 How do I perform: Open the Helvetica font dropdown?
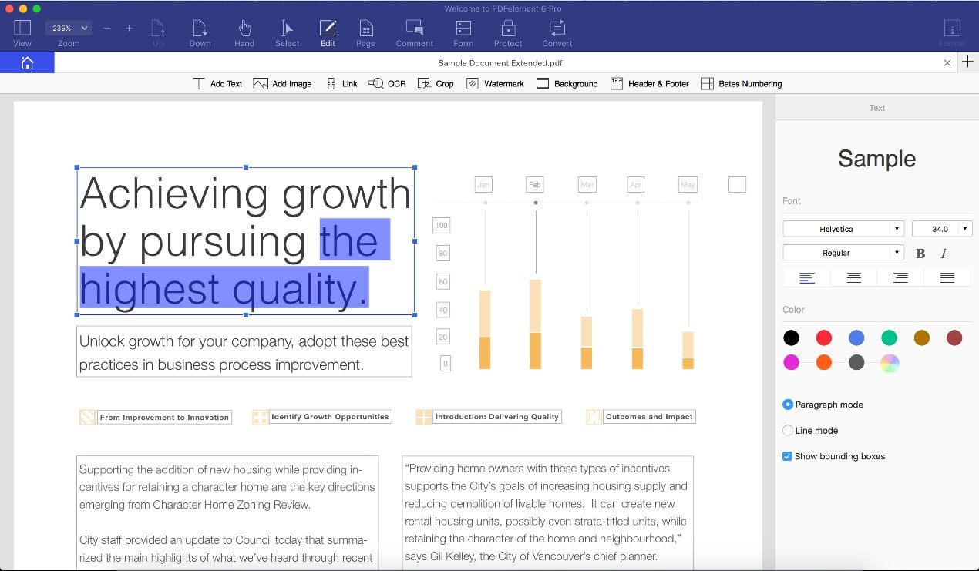coord(843,229)
